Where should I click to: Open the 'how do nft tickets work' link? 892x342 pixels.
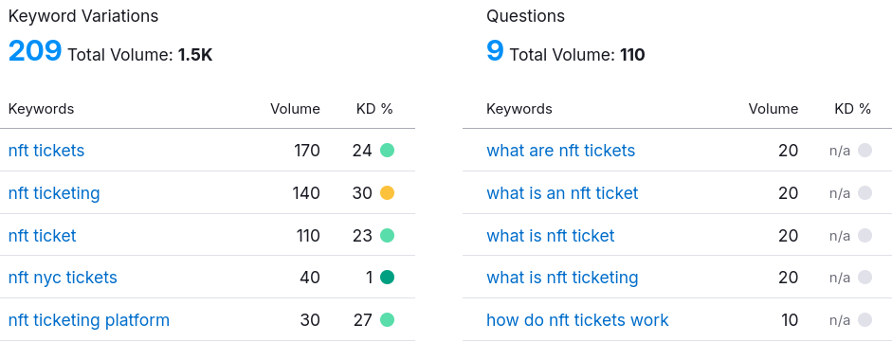577,320
